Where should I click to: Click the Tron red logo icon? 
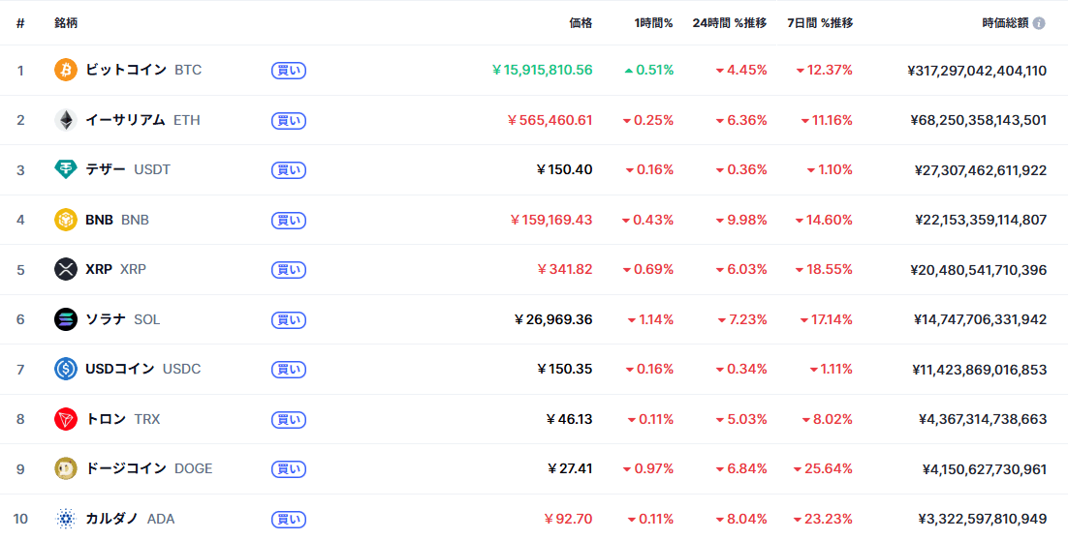(66, 419)
